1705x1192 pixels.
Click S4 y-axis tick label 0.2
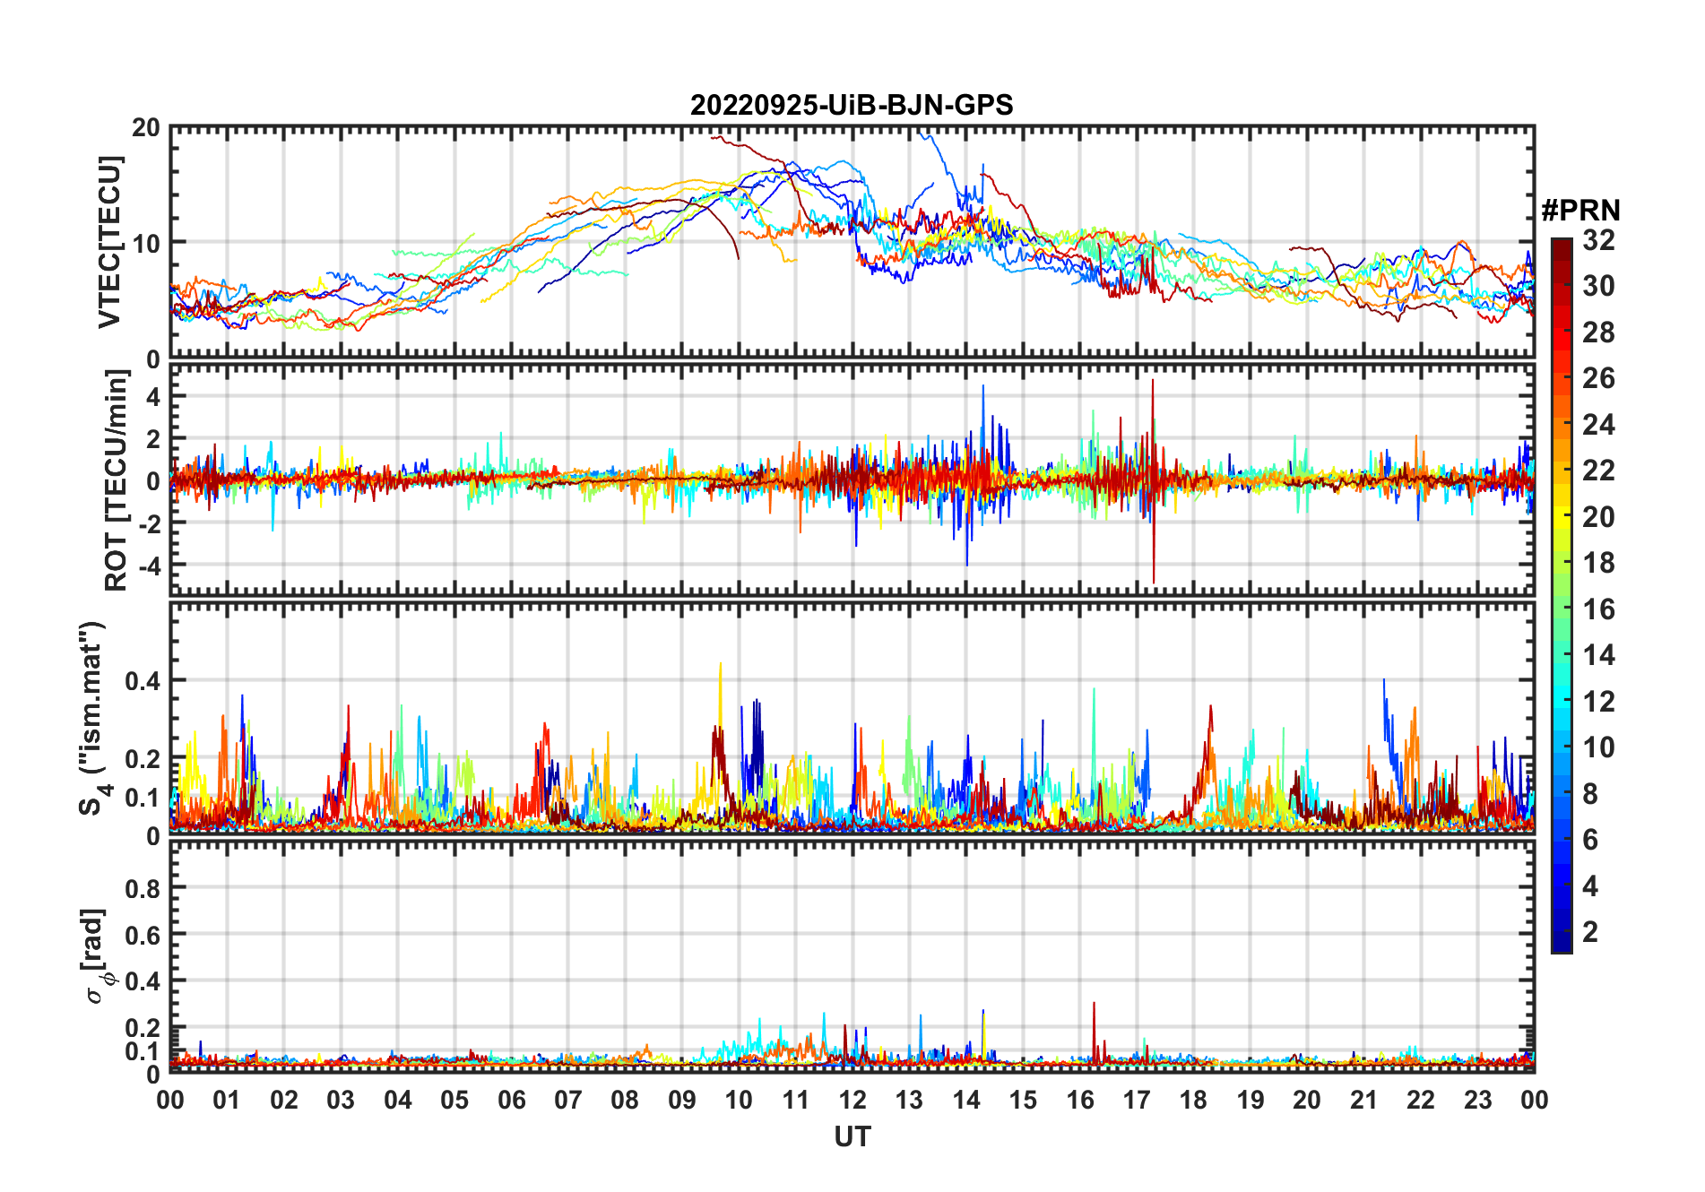pyautogui.click(x=143, y=758)
